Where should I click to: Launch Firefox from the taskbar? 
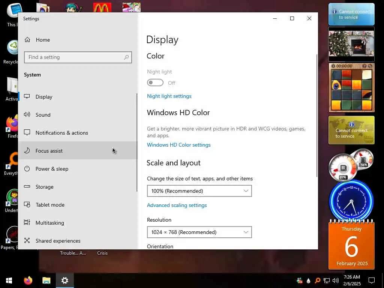[28, 280]
